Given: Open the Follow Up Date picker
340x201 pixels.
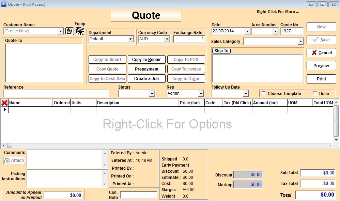Looking at the screenshot, I should [x=246, y=94].
